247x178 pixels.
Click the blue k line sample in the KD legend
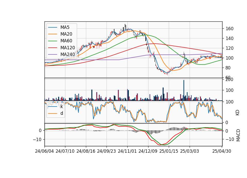coord(53,107)
